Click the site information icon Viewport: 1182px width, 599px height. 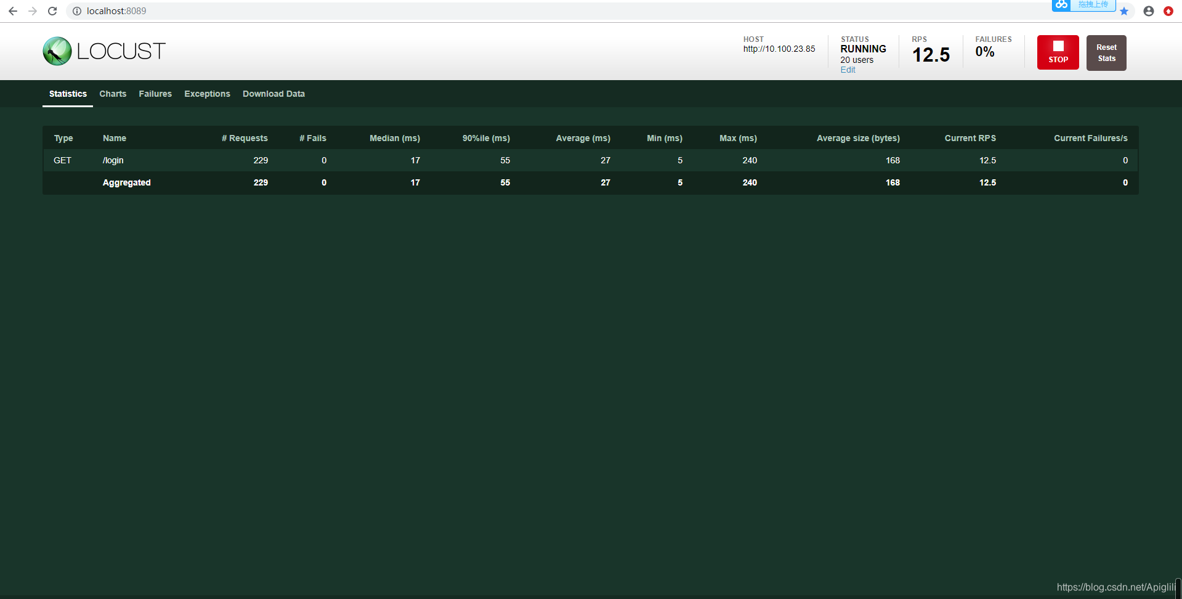pos(77,11)
